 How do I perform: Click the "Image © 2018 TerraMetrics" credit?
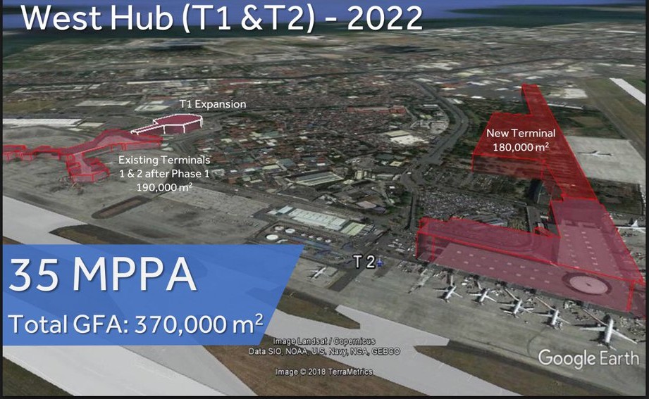point(324,372)
